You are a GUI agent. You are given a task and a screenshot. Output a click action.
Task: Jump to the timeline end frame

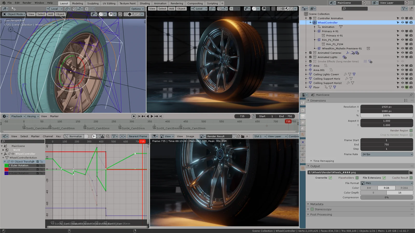pyautogui.click(x=161, y=116)
